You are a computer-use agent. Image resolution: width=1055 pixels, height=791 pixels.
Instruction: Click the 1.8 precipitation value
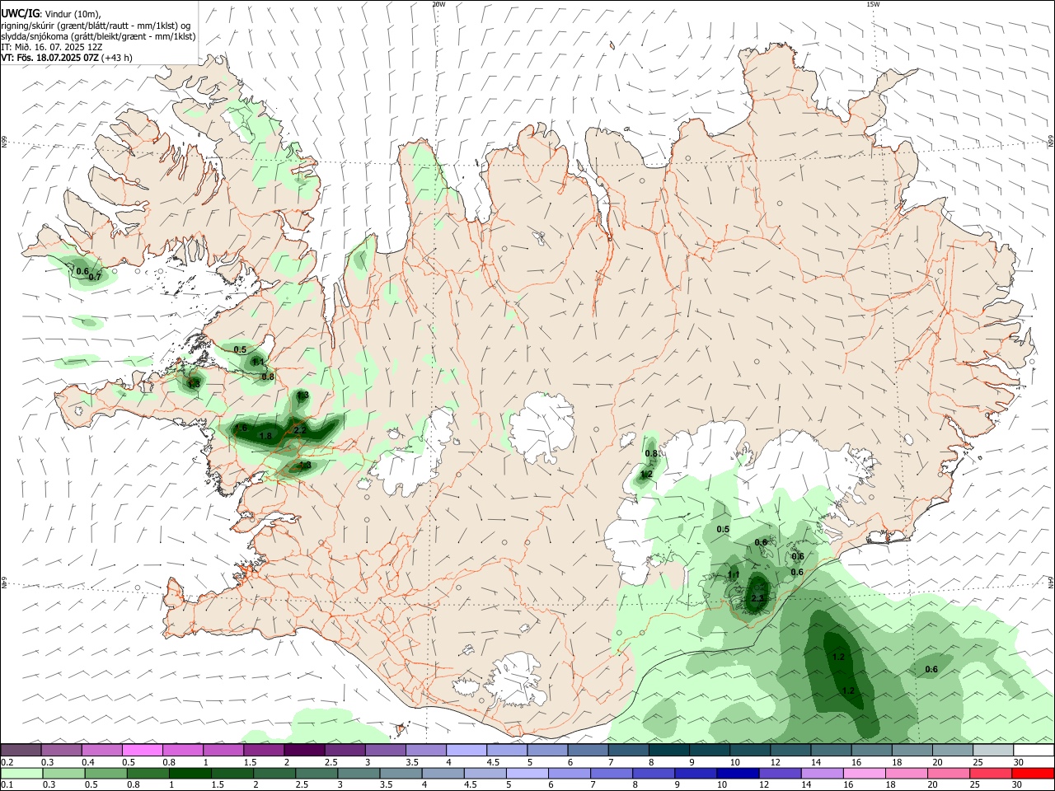click(265, 436)
